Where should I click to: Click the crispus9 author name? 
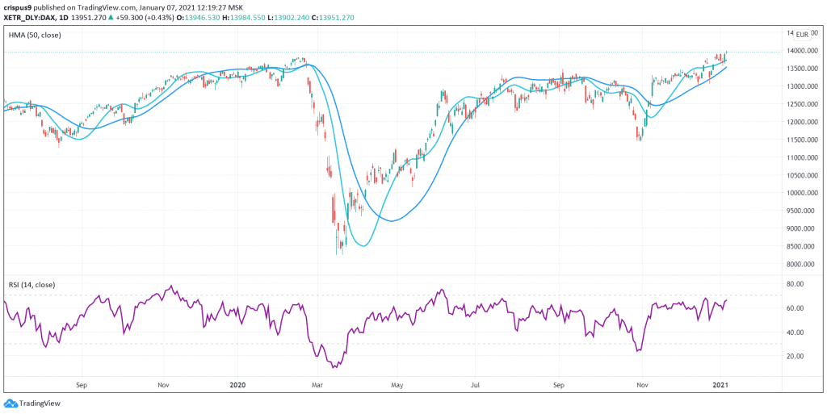[x=17, y=8]
